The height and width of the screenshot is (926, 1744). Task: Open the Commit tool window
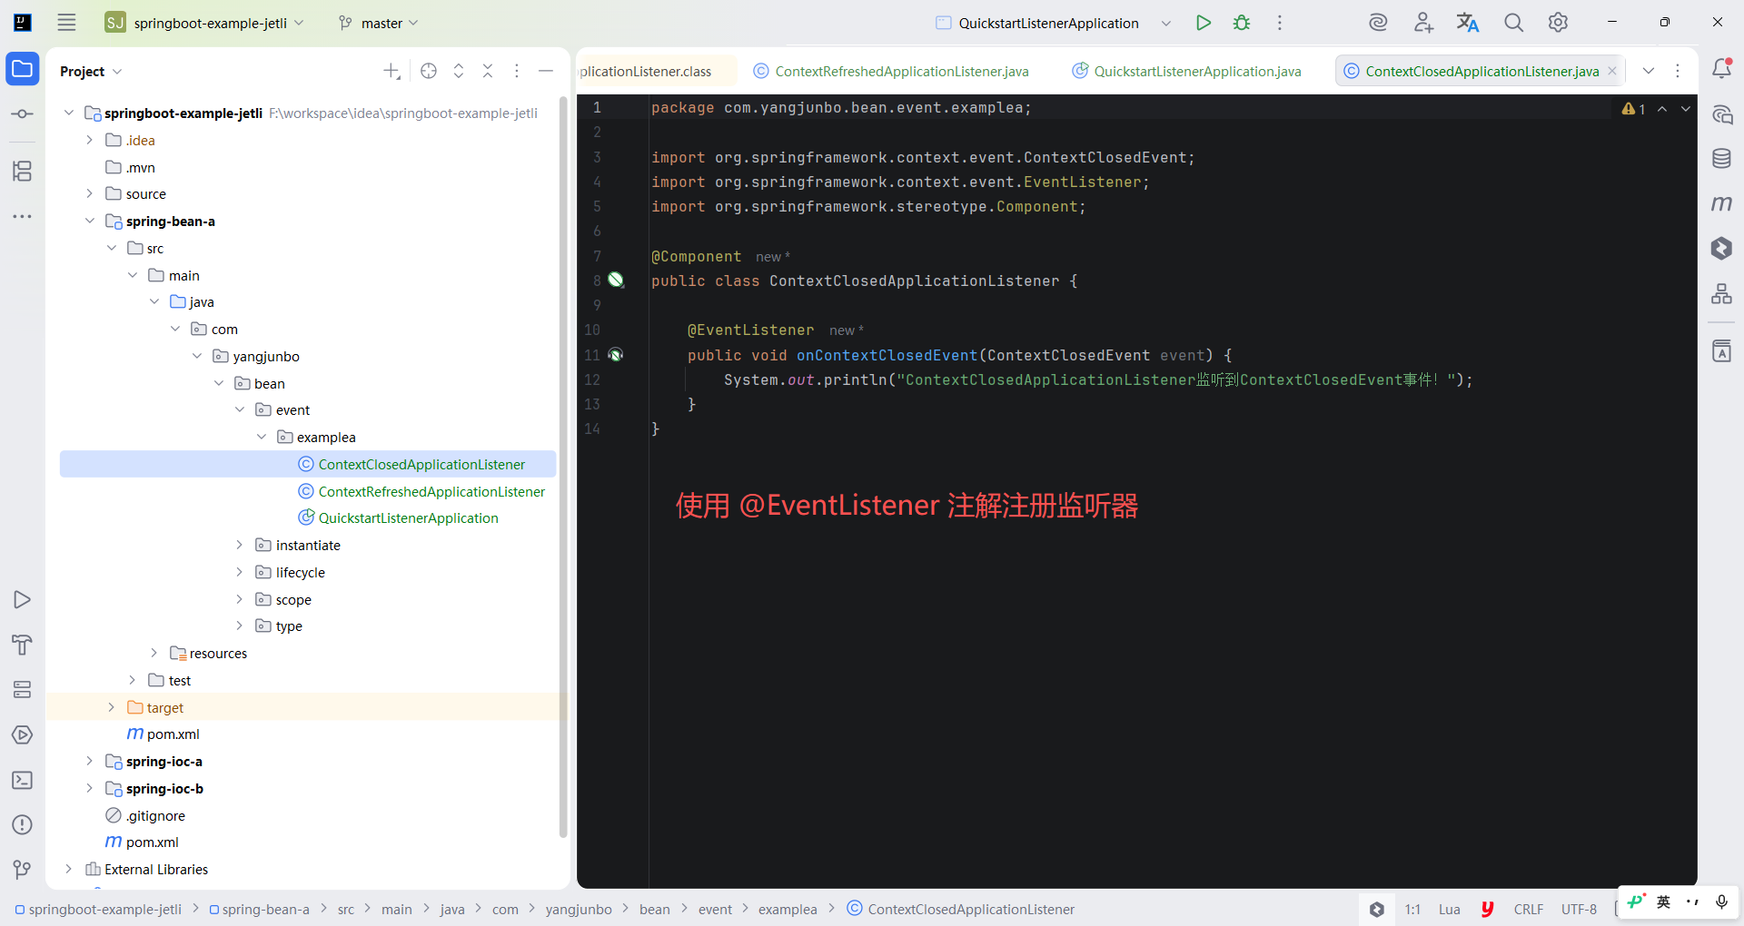[23, 114]
